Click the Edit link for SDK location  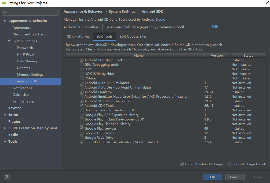(215, 27)
